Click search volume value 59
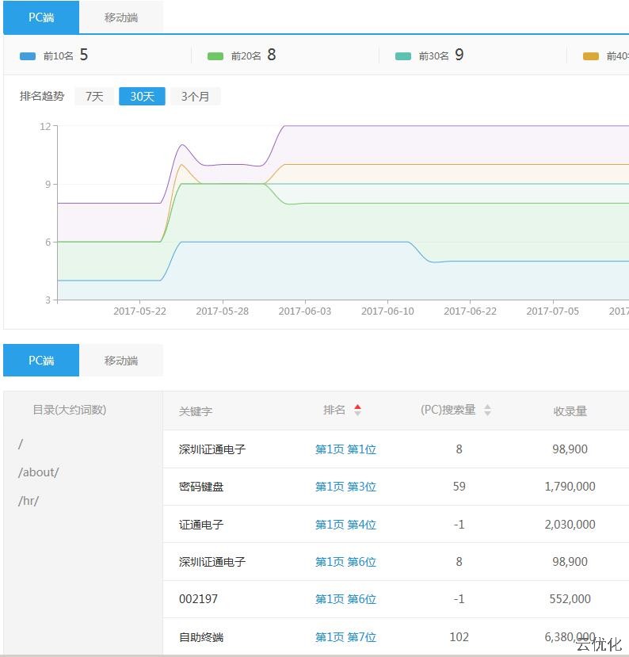This screenshot has width=629, height=657. click(x=459, y=487)
